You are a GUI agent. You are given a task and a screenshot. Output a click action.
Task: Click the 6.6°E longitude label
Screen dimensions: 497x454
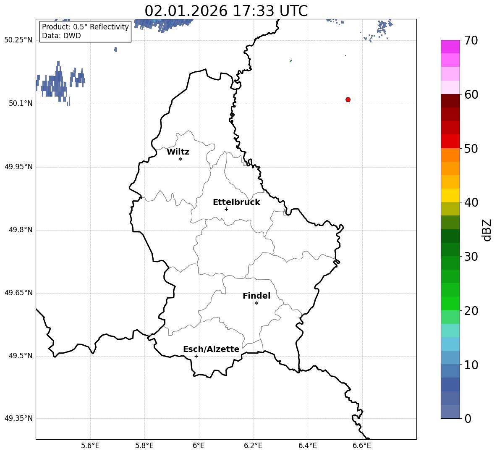click(x=362, y=446)
